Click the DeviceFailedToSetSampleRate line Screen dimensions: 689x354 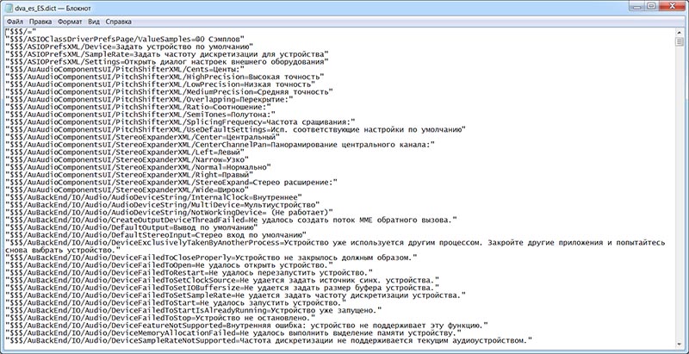click(x=235, y=297)
